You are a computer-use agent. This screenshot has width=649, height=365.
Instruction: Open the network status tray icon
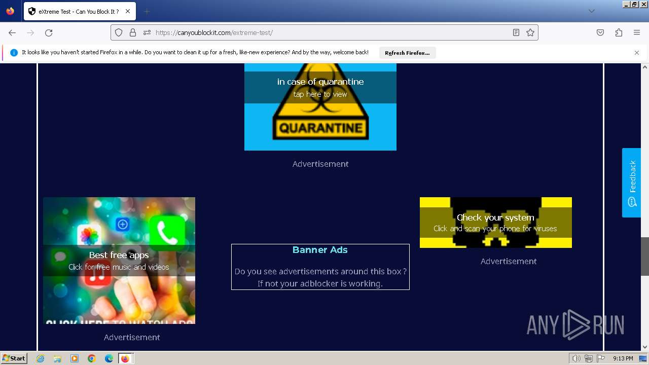589,358
